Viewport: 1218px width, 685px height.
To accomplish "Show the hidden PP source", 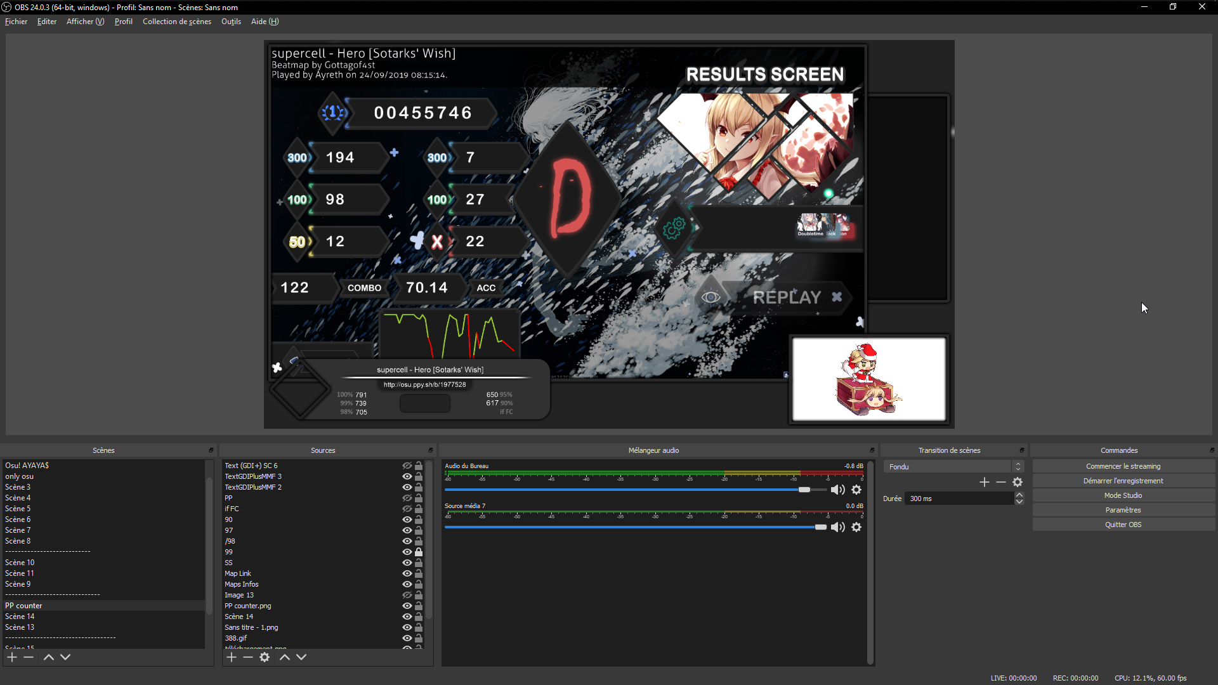I will pos(407,498).
